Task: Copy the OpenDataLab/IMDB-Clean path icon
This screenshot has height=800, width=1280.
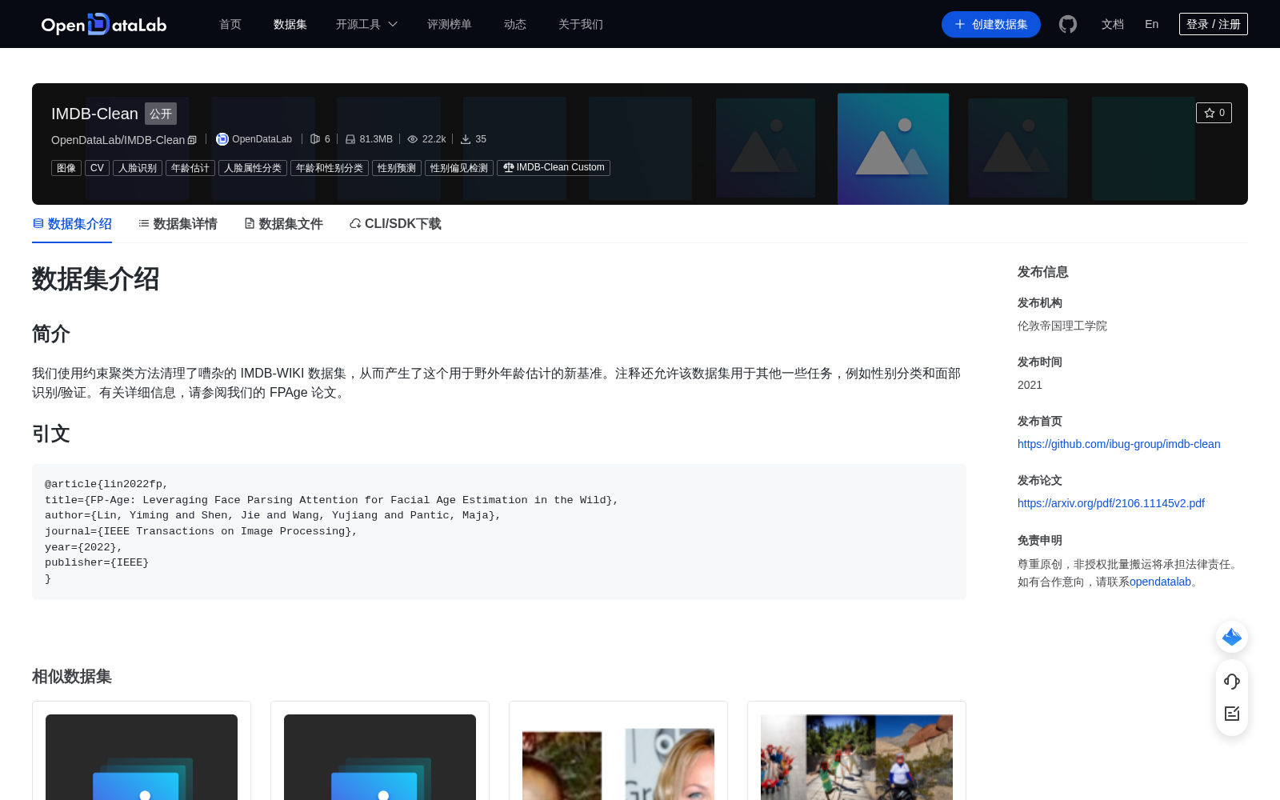Action: (192, 140)
